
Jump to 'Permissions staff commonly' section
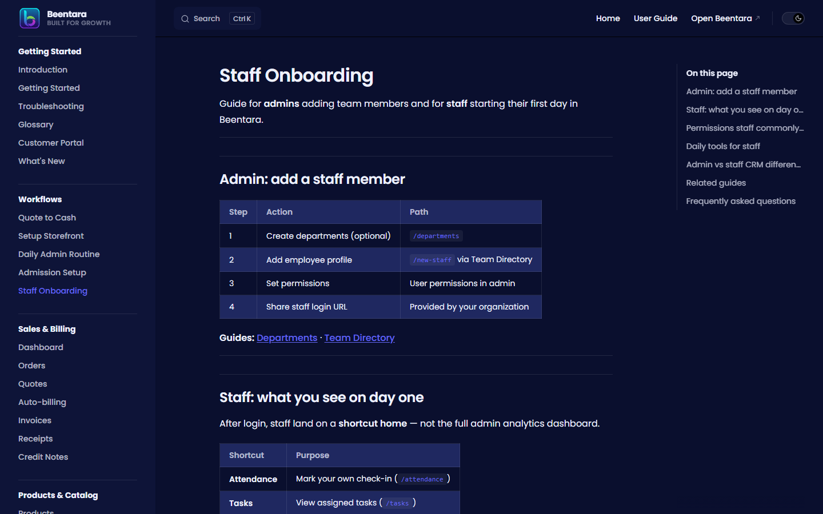pyautogui.click(x=745, y=128)
